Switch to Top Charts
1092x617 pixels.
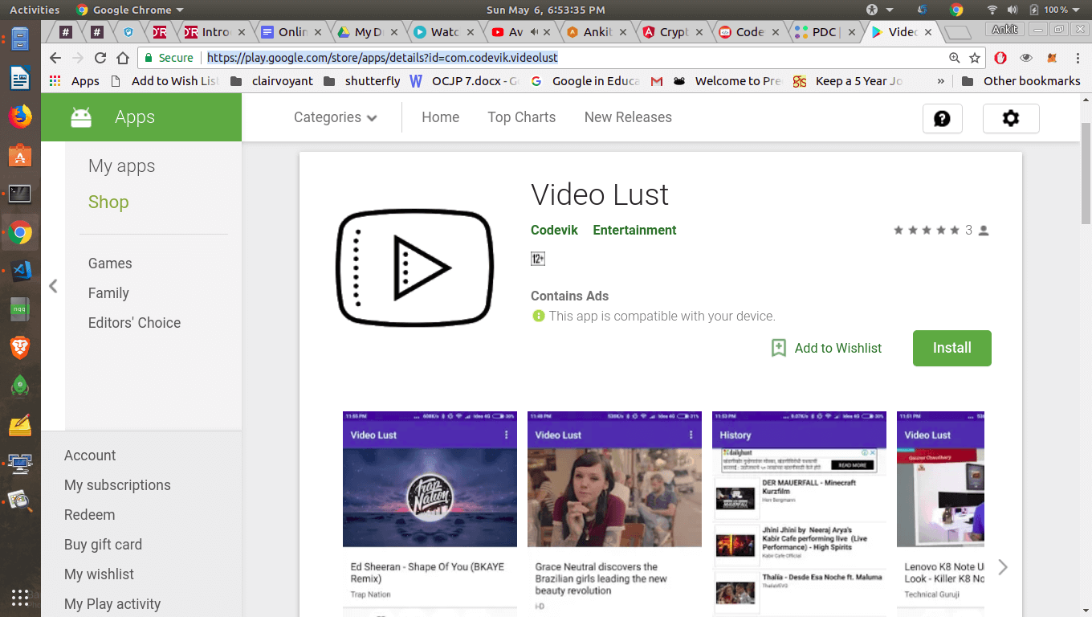pos(521,117)
